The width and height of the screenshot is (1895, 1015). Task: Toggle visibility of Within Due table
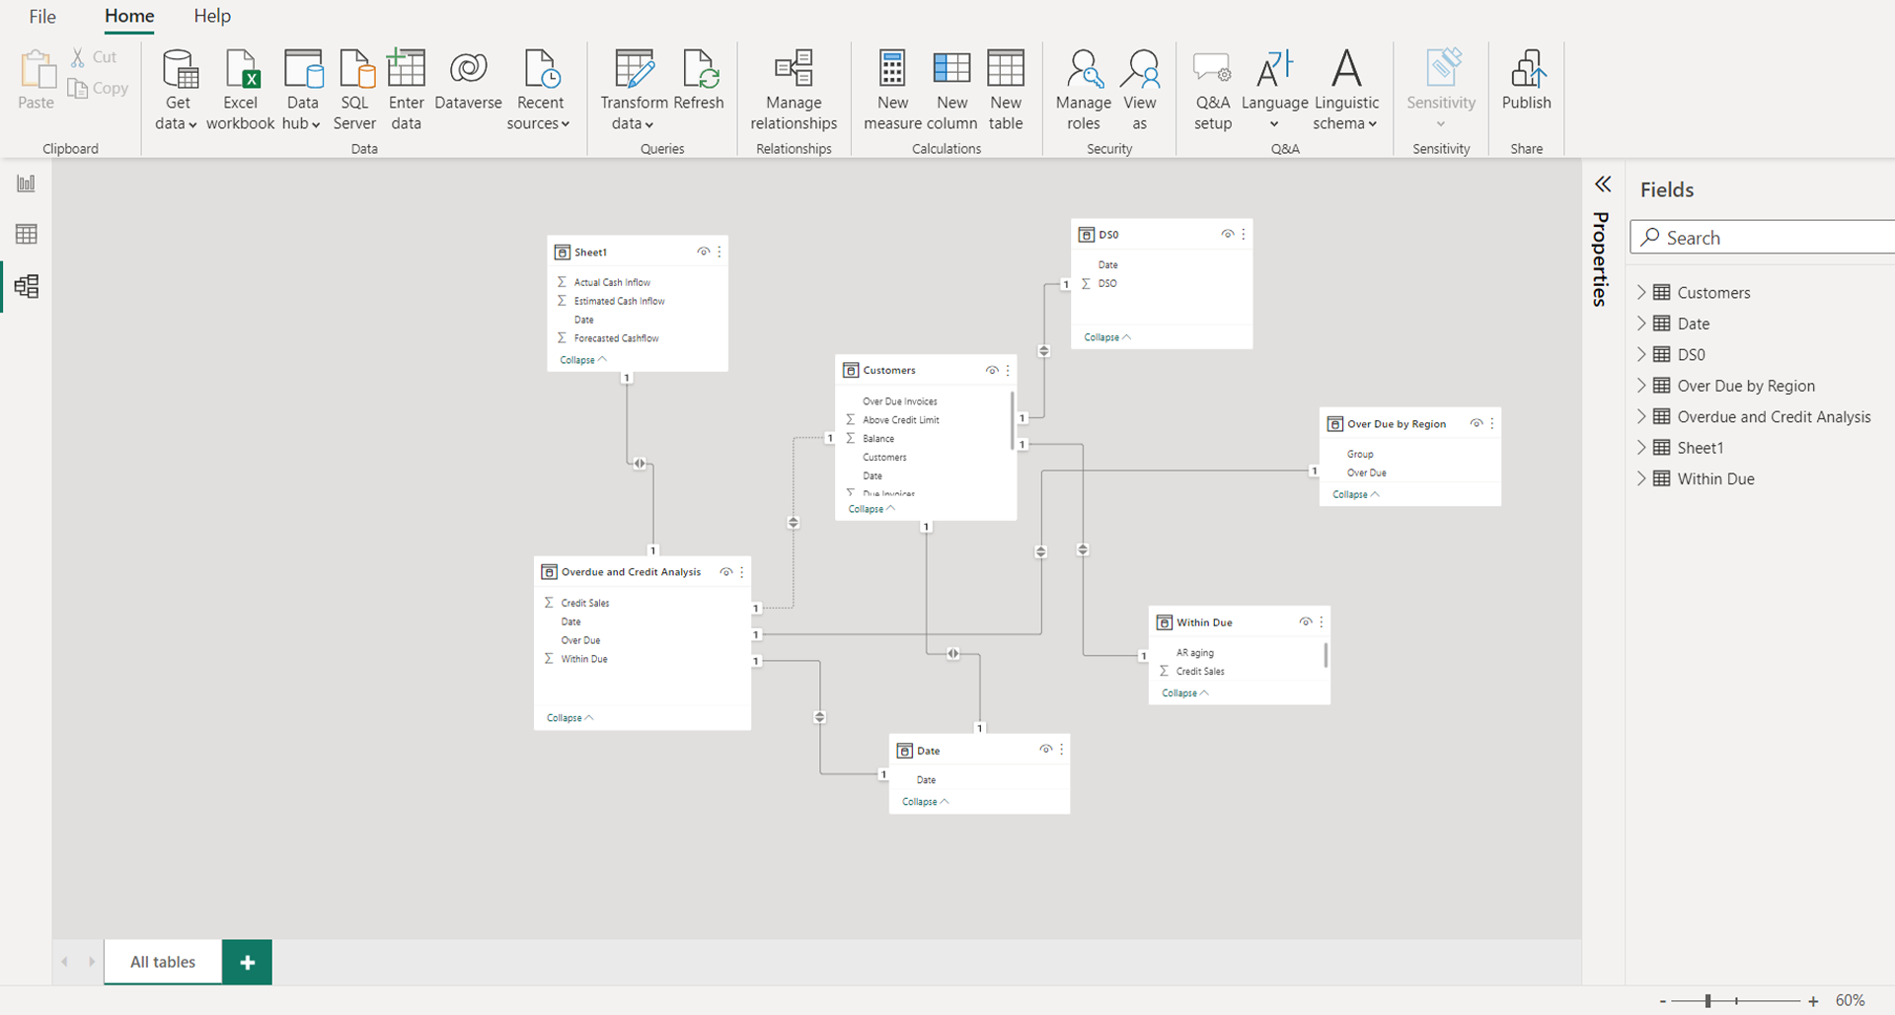[1306, 621]
